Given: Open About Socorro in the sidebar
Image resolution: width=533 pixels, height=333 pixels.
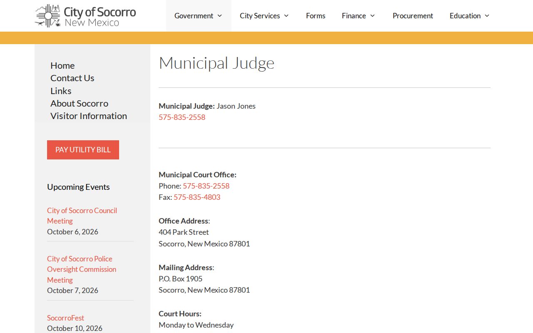Looking at the screenshot, I should pyautogui.click(x=79, y=103).
